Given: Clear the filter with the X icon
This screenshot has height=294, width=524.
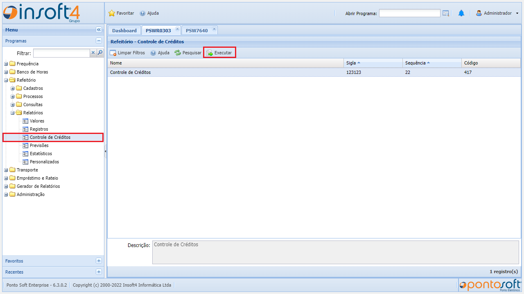Looking at the screenshot, I should point(93,53).
